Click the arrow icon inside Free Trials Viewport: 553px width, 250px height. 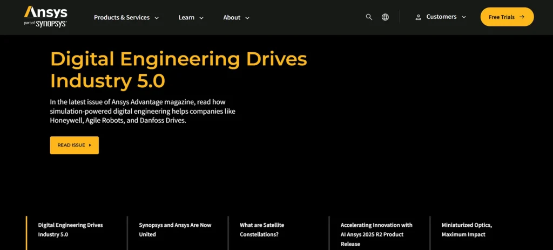click(522, 17)
